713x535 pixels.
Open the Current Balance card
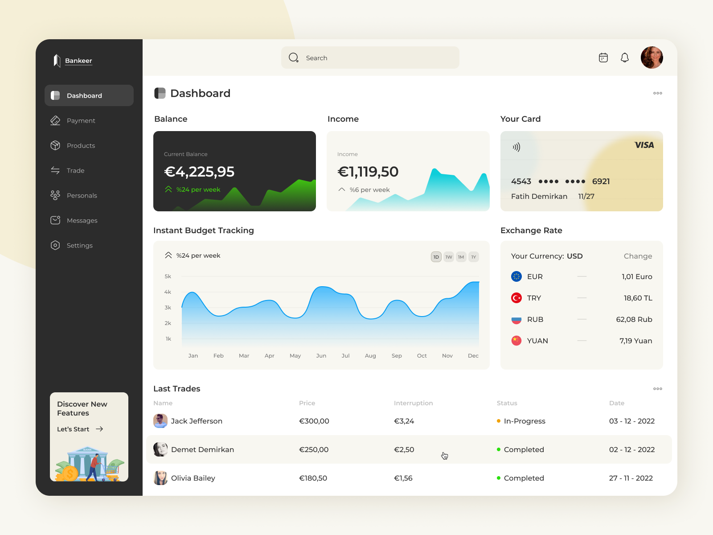(x=235, y=171)
